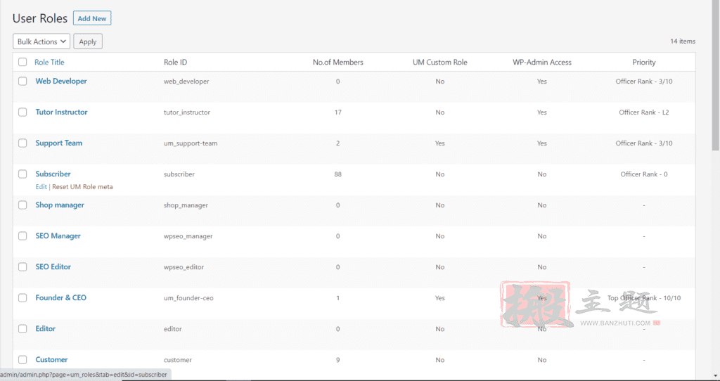The image size is (720, 381).
Task: Open the Customer role link
Action: point(51,359)
